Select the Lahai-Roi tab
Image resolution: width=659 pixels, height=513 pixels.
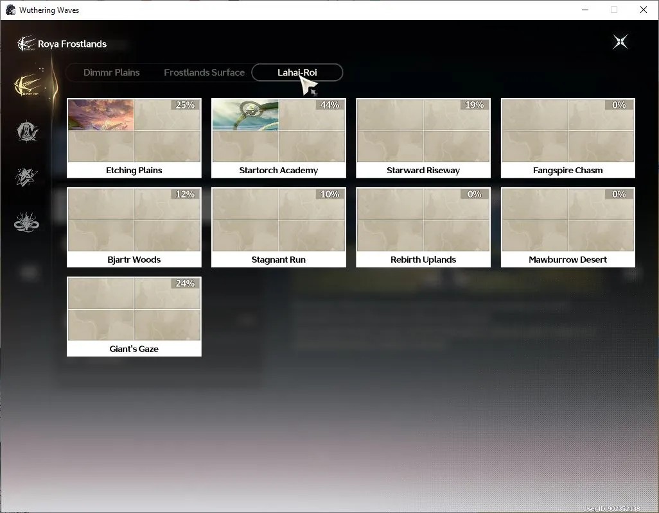[297, 72]
